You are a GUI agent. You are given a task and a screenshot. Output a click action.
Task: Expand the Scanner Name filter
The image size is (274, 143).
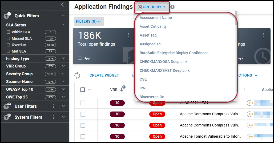tap(63, 81)
